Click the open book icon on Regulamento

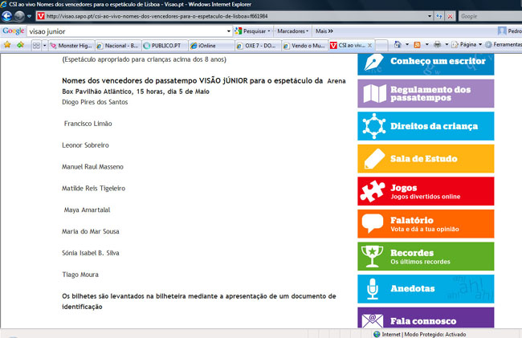(x=375, y=93)
